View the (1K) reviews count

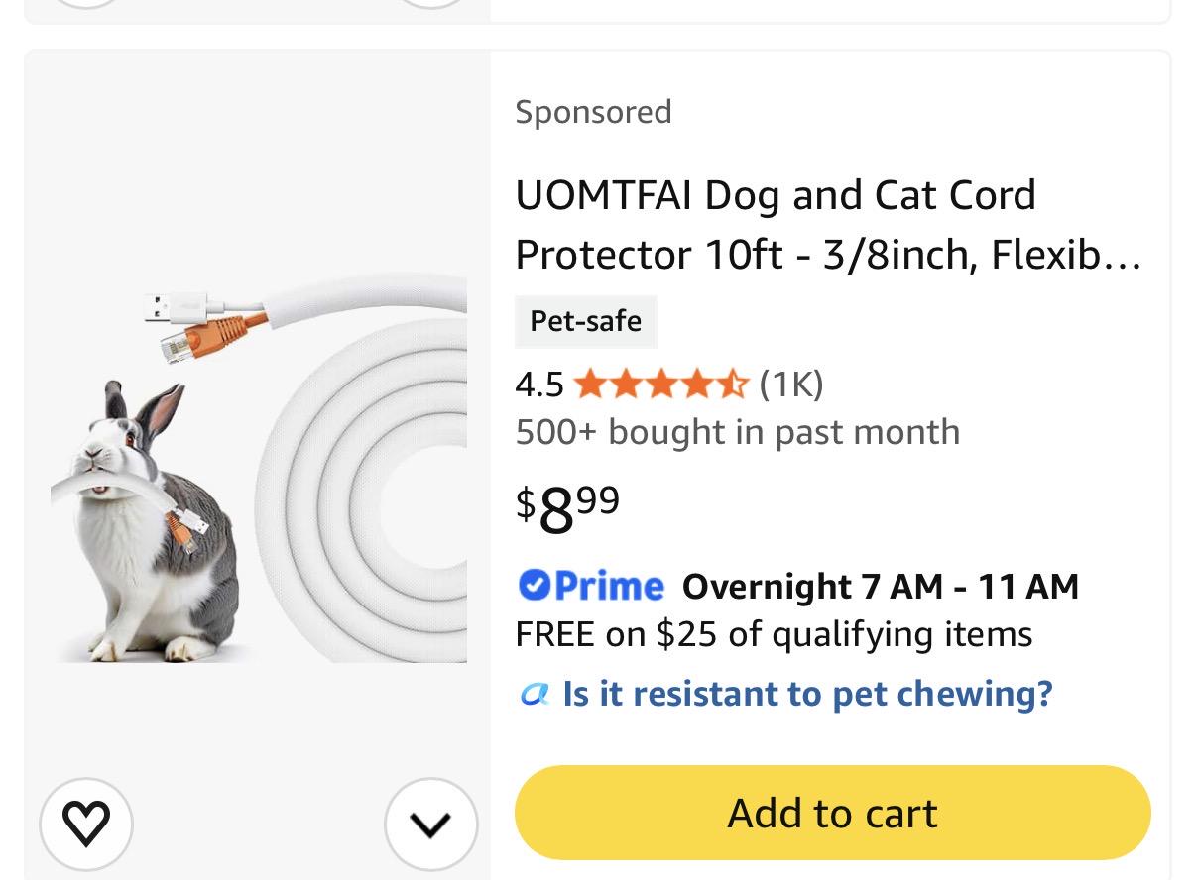pos(791,384)
